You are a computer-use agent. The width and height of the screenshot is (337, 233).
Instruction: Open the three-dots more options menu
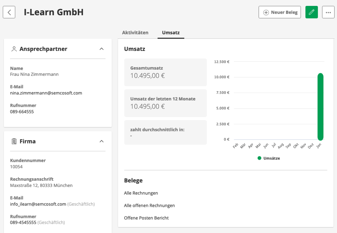click(x=328, y=12)
